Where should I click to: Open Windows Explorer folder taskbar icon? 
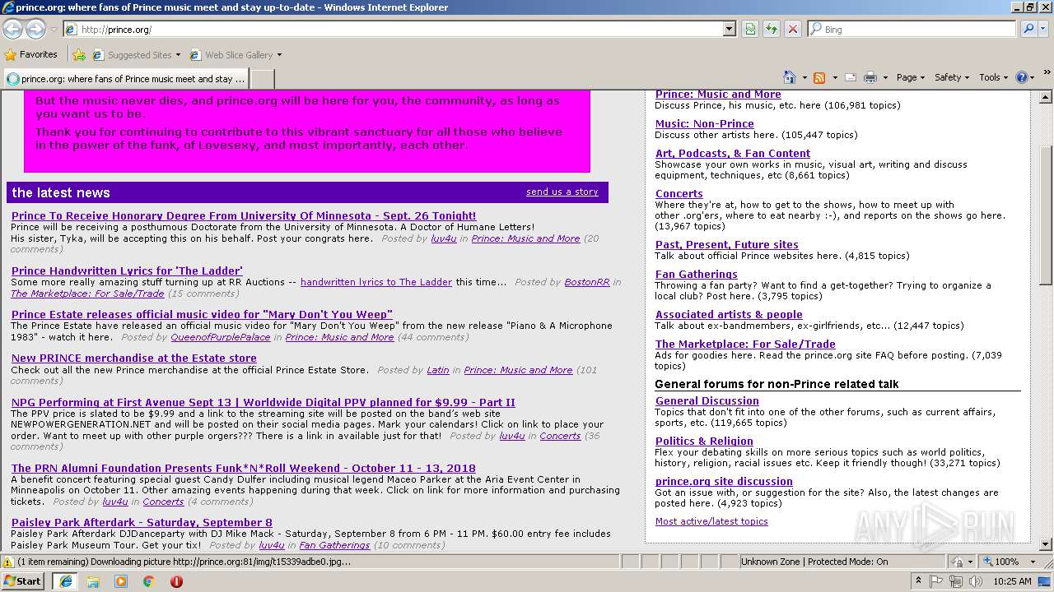tap(93, 581)
